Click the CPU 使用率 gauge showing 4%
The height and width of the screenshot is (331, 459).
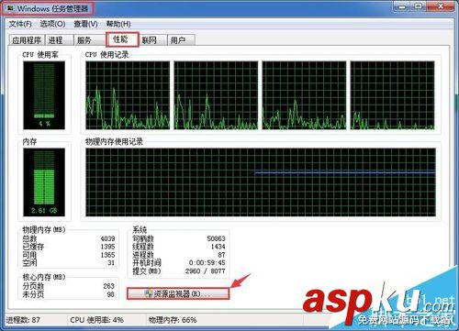pos(44,95)
